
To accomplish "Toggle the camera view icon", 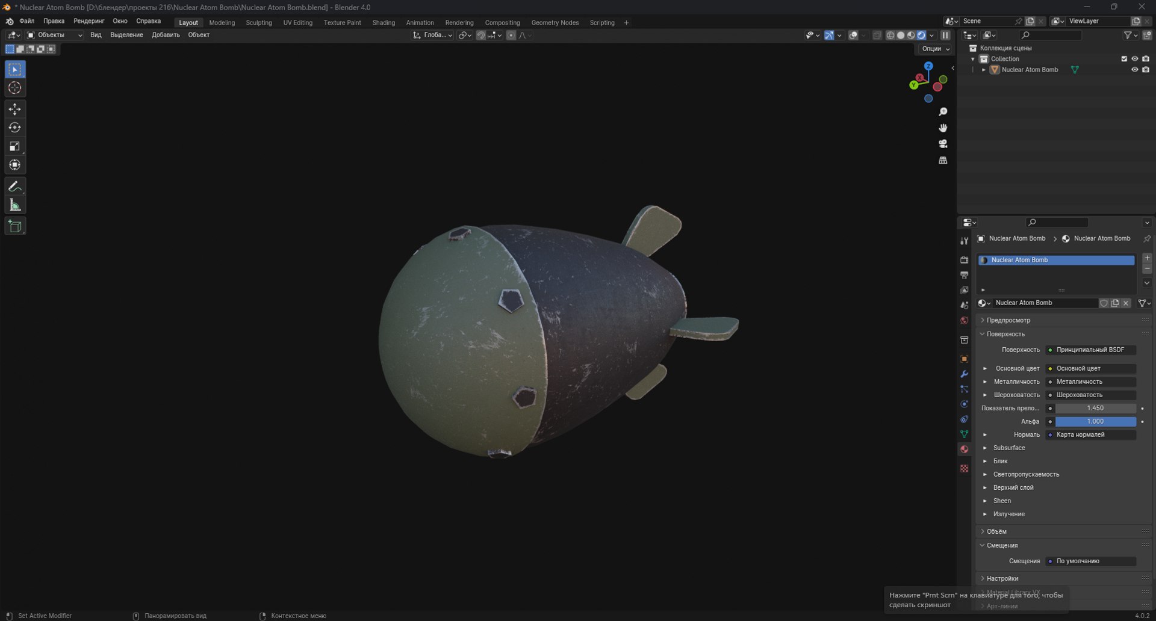I will [x=943, y=144].
